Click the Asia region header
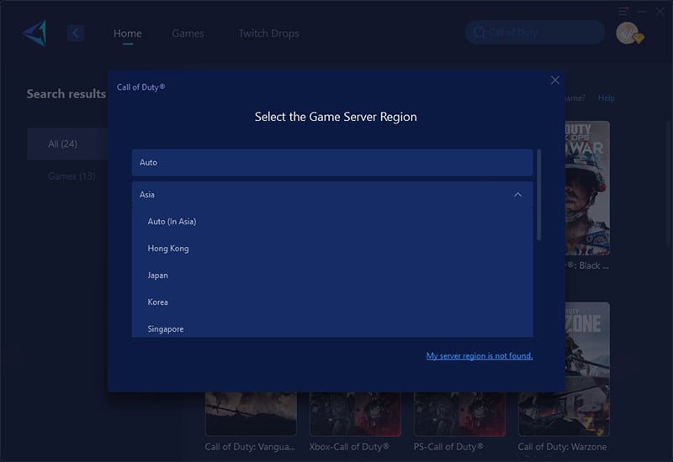Viewport: 673px width, 462px height. point(332,195)
